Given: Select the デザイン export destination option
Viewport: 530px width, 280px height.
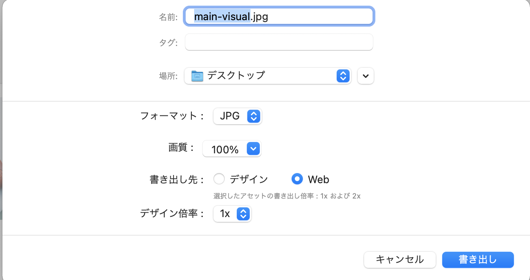Looking at the screenshot, I should [219, 179].
